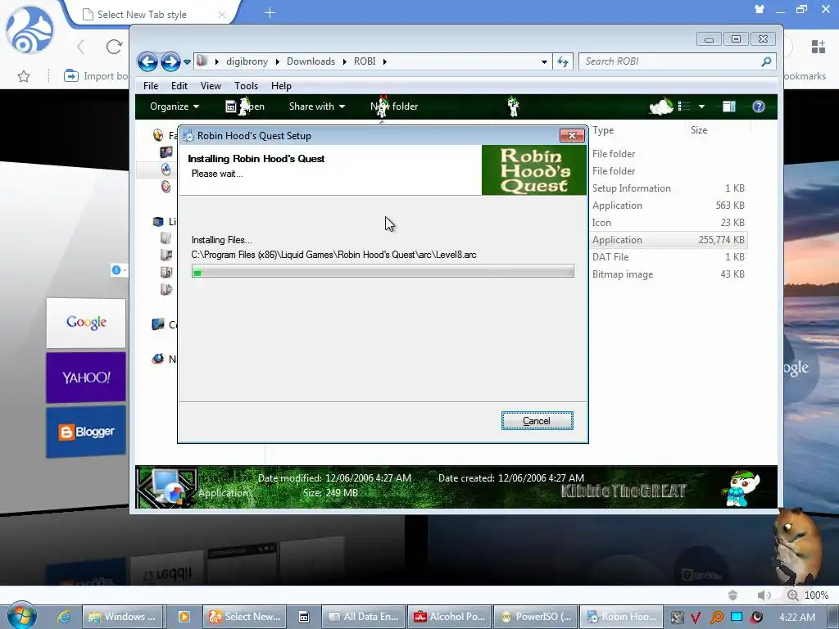
Task: Click the browser reload icon
Action: click(113, 47)
